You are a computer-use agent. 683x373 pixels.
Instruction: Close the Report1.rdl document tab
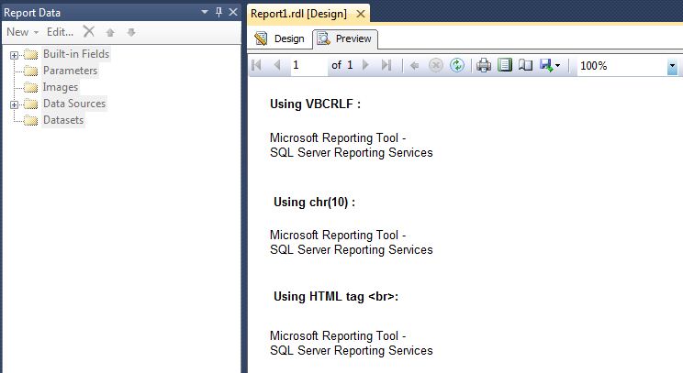coord(361,14)
